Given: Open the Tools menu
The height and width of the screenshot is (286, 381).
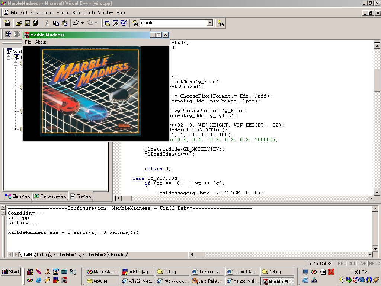Looking at the screenshot, I should [x=90, y=13].
